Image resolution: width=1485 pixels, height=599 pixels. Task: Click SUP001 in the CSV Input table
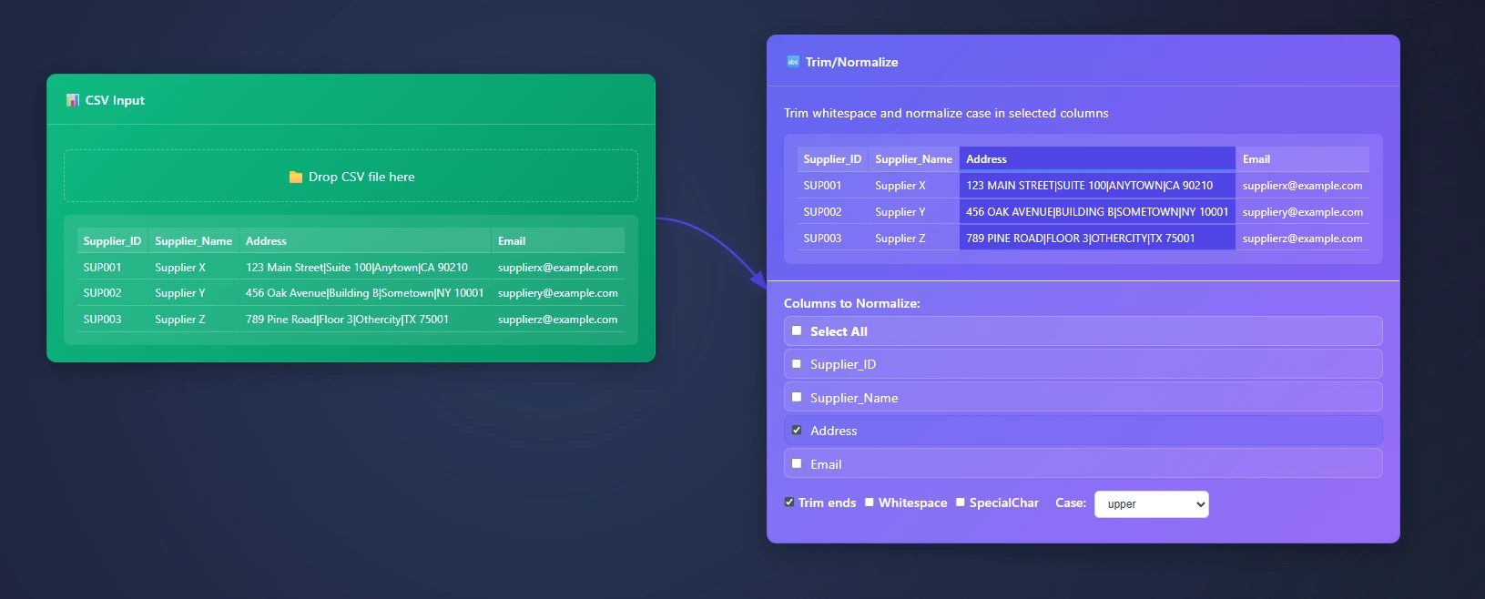[112, 268]
